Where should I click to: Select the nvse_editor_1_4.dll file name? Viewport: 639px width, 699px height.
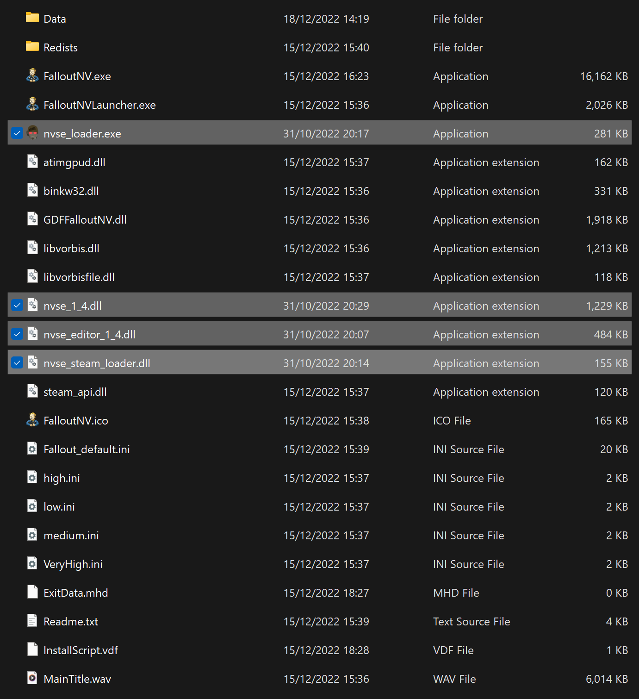pyautogui.click(x=89, y=335)
